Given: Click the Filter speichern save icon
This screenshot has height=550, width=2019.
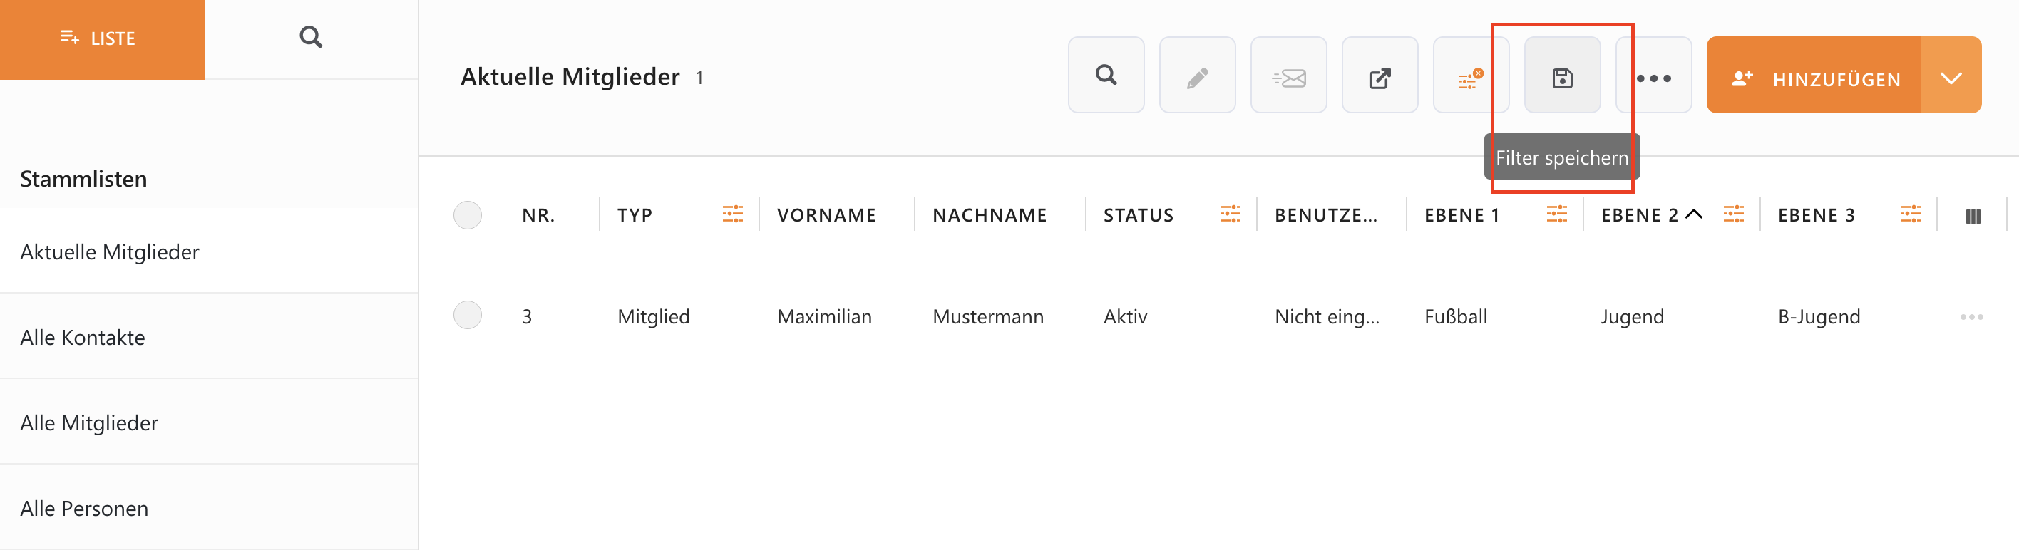Looking at the screenshot, I should (x=1562, y=76).
